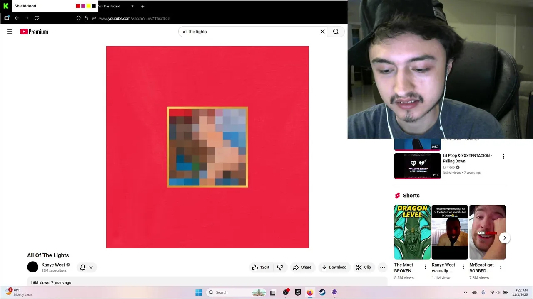Open options for 'MrBeast got ROBBED' Short
Screen dimensions: 533x299
501,267
